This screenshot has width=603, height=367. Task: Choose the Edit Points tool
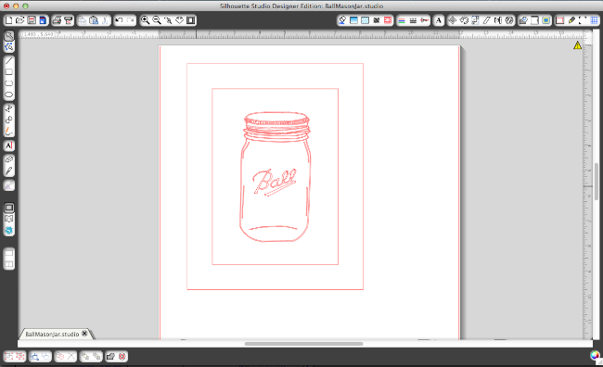click(9, 47)
